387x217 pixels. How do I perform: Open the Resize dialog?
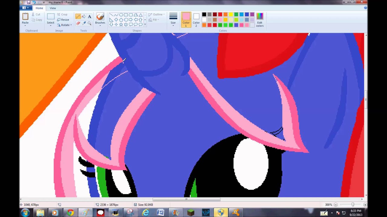pyautogui.click(x=63, y=20)
